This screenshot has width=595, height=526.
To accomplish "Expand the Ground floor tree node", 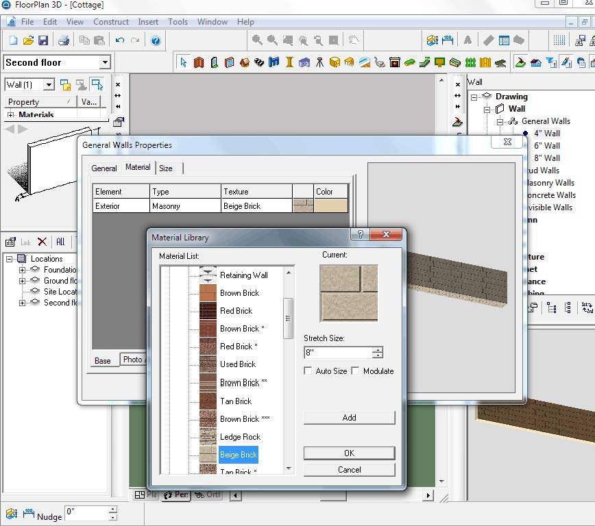I will [22, 281].
